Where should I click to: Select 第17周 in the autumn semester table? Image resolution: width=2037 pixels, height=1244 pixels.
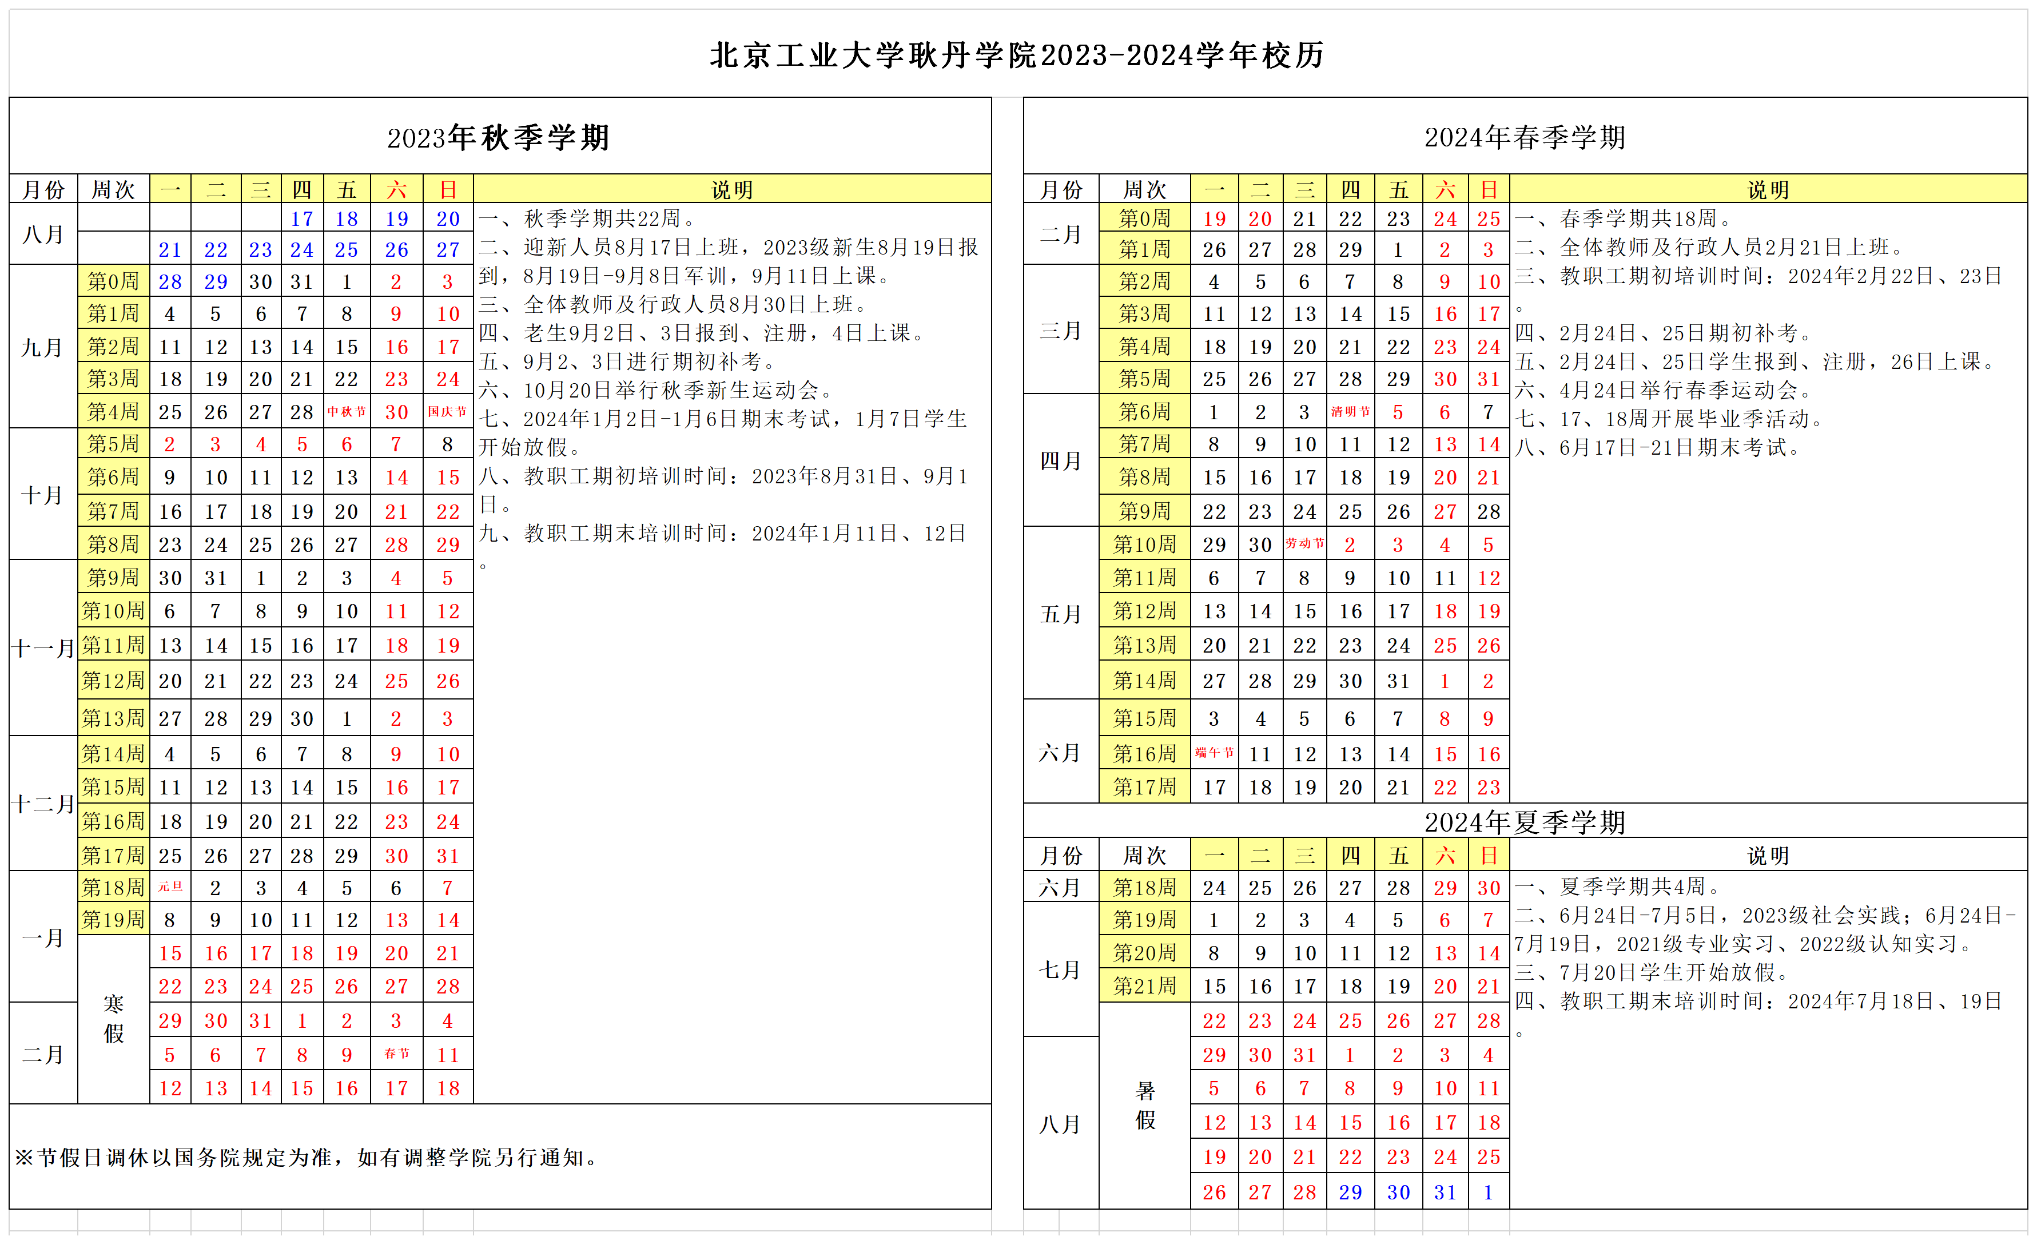tap(113, 854)
